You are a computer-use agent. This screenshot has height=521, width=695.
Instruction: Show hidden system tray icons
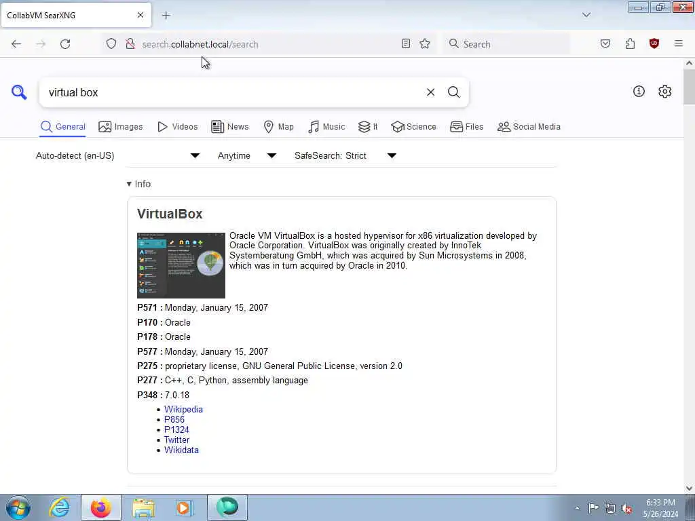577,509
